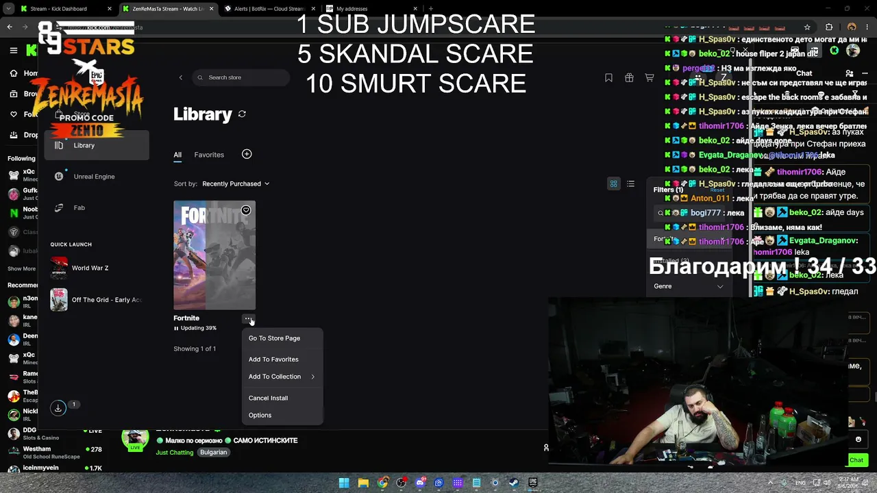
Task: Open the chat users list icon
Action: point(850,73)
